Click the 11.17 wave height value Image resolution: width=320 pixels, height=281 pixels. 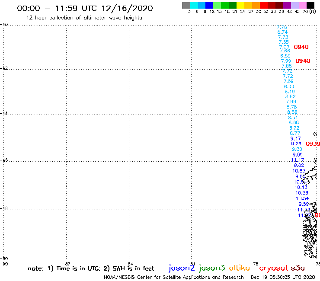tap(298, 160)
